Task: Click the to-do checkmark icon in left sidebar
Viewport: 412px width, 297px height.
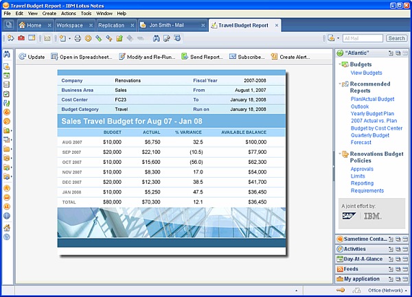Action: [x=7, y=94]
